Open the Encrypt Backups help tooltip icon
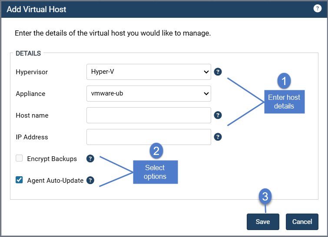Viewport: 328px width, 237px height. (x=90, y=158)
